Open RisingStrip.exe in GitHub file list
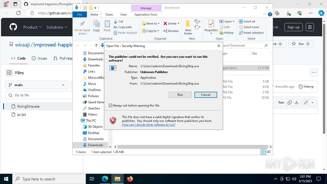327x184 pixels. pos(28,106)
